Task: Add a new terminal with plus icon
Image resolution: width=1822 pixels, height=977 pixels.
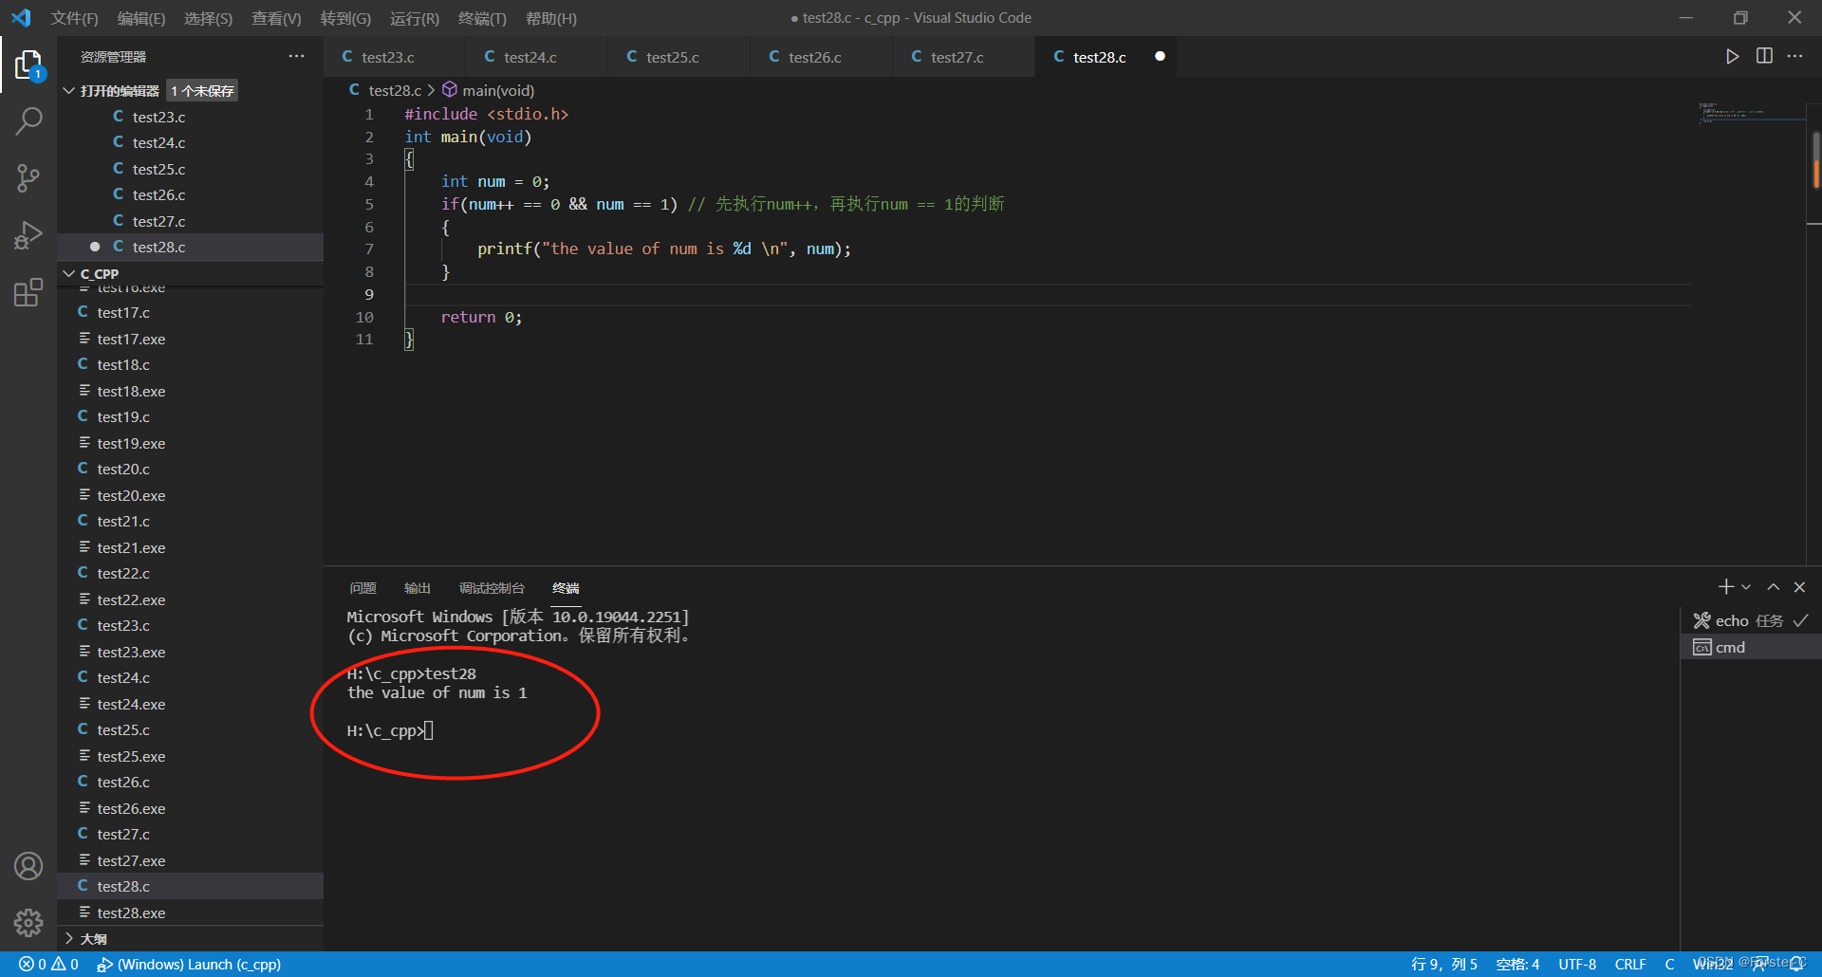Action: click(1726, 587)
